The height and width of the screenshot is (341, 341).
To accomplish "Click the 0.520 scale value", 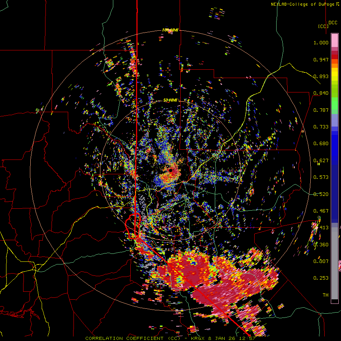I will (321, 194).
